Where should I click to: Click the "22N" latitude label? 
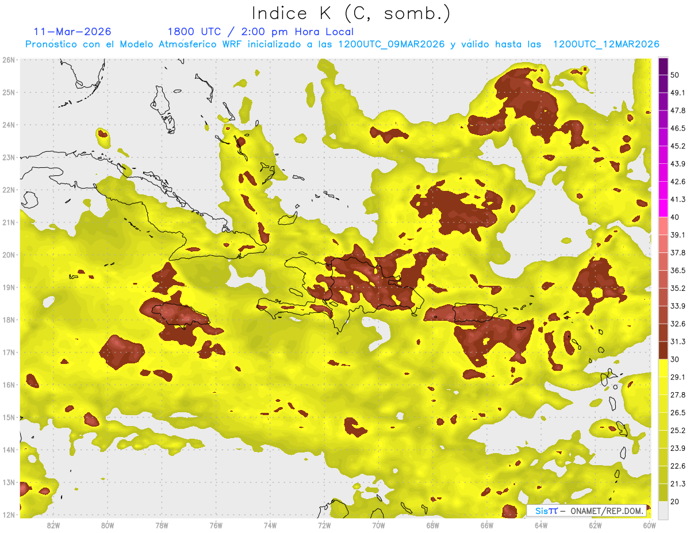pos(9,190)
